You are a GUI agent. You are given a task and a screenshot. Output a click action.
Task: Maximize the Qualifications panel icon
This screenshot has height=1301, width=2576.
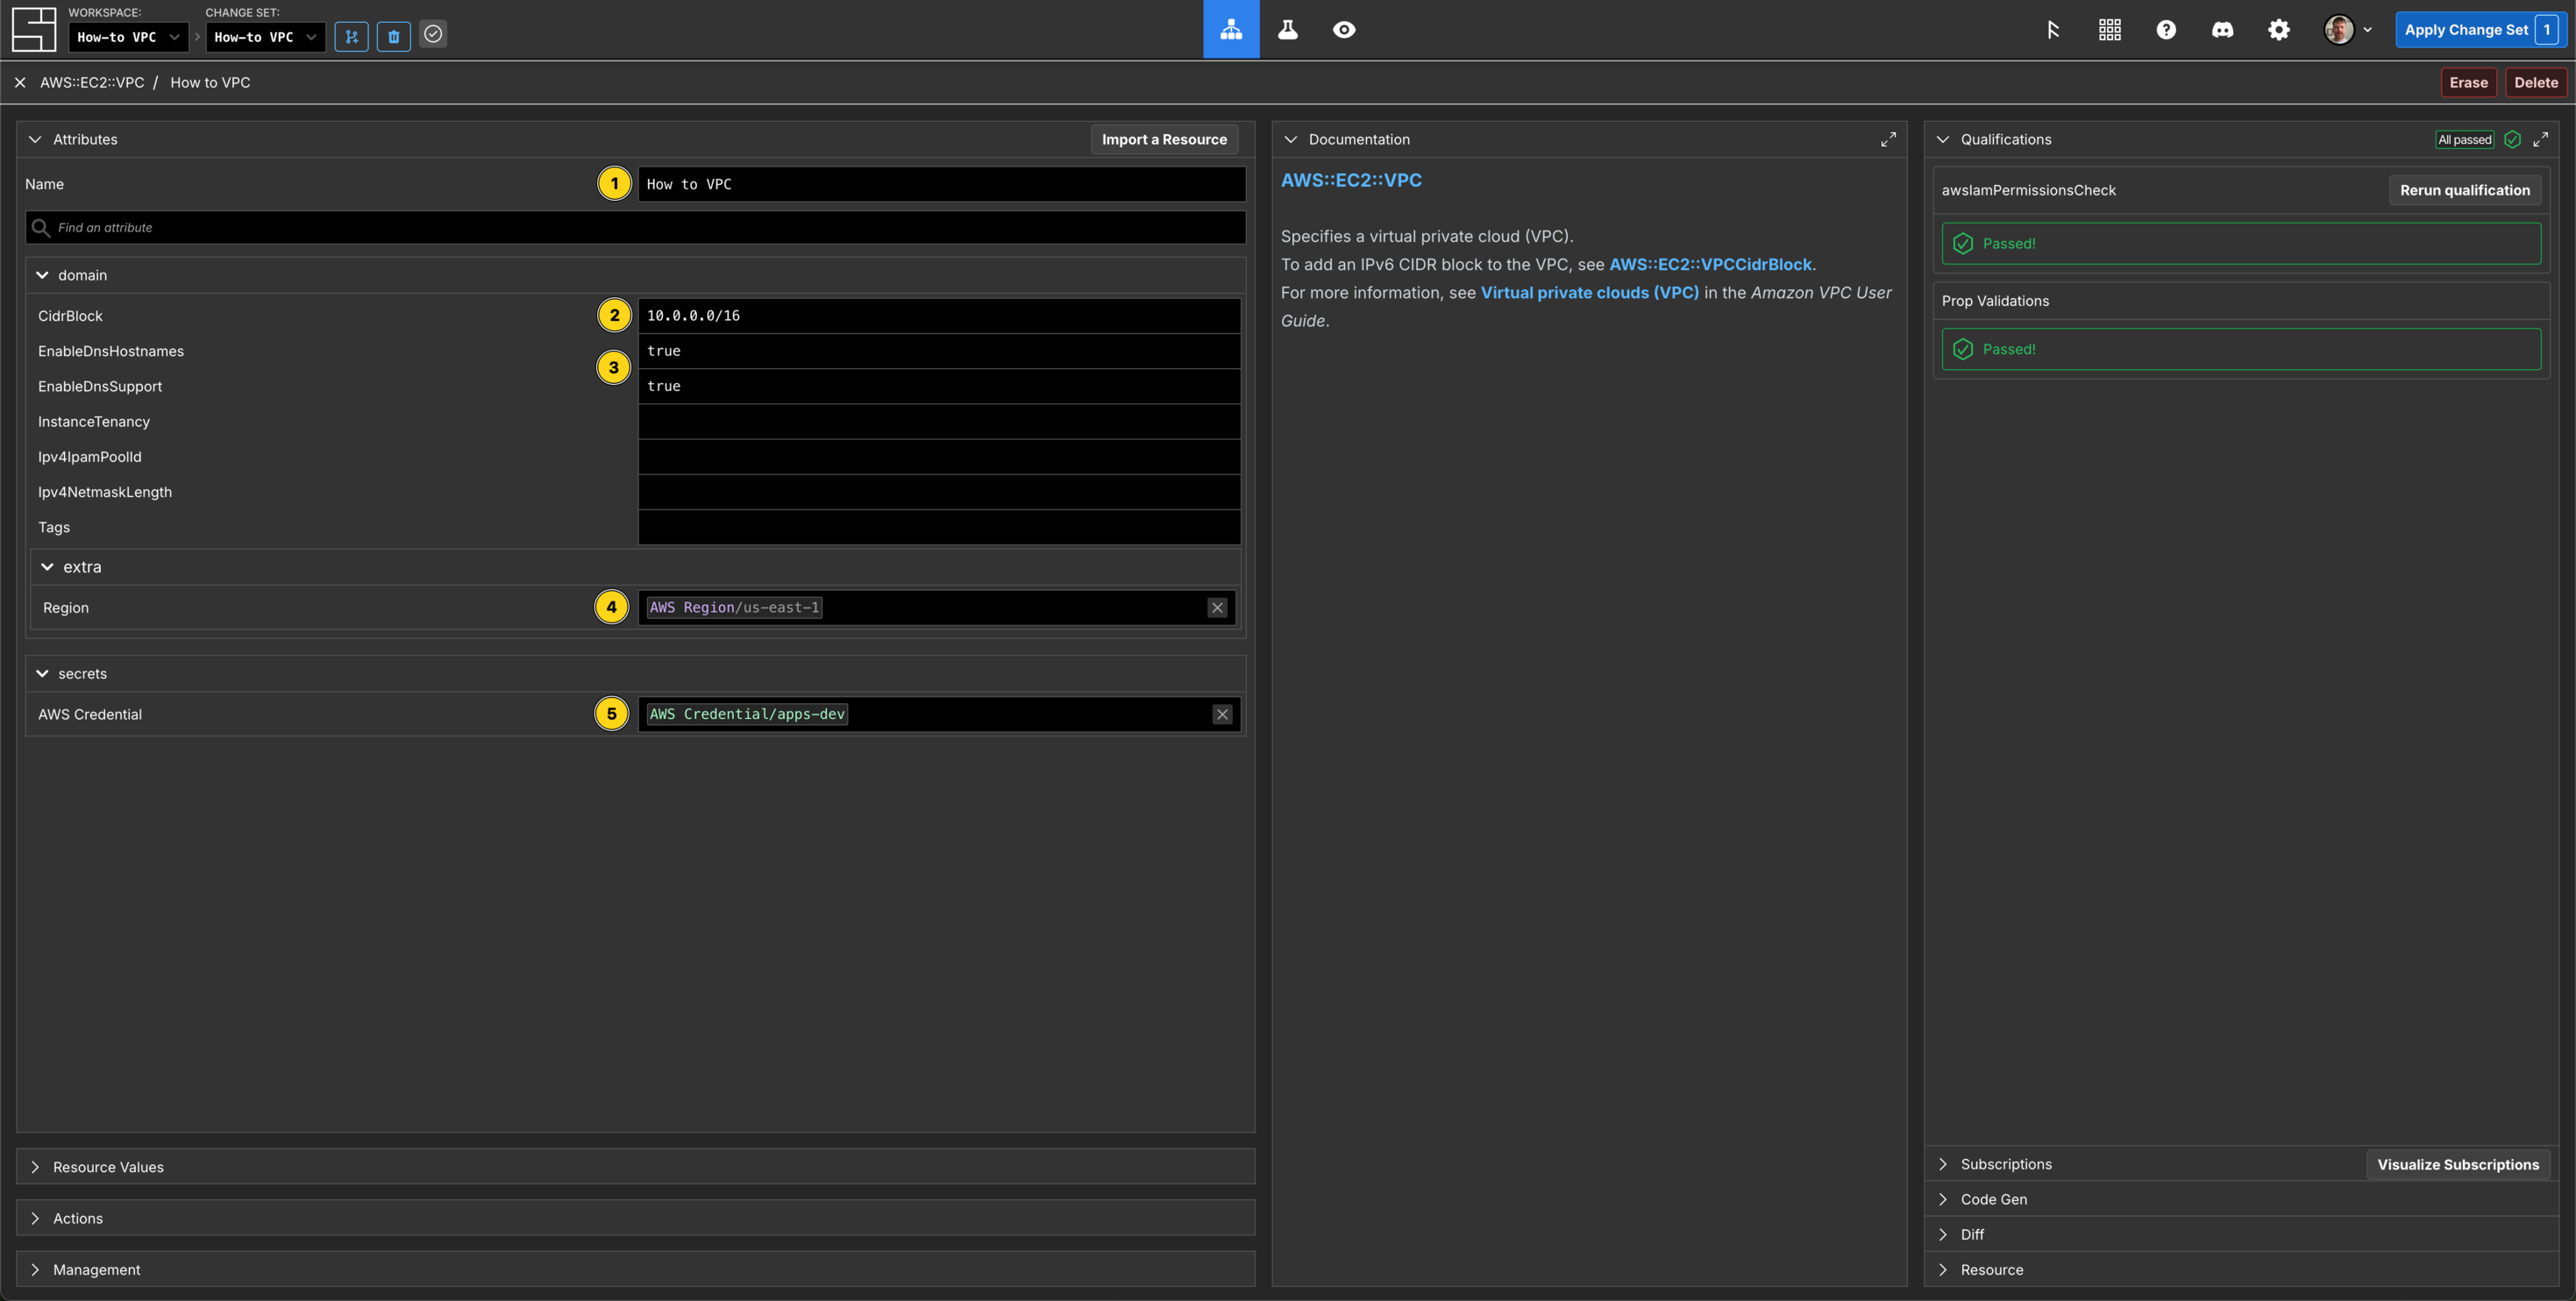[x=2540, y=139]
